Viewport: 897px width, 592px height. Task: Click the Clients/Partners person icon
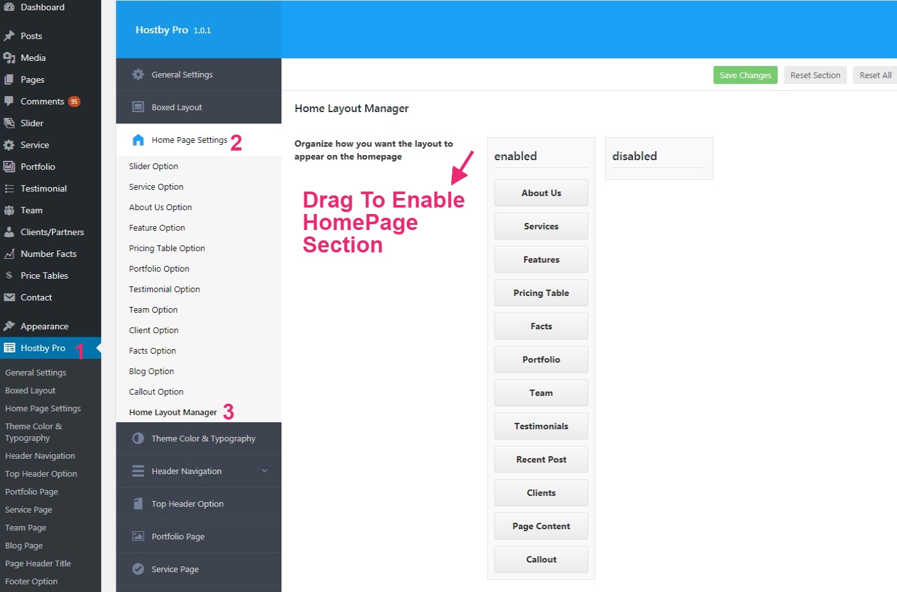9,232
